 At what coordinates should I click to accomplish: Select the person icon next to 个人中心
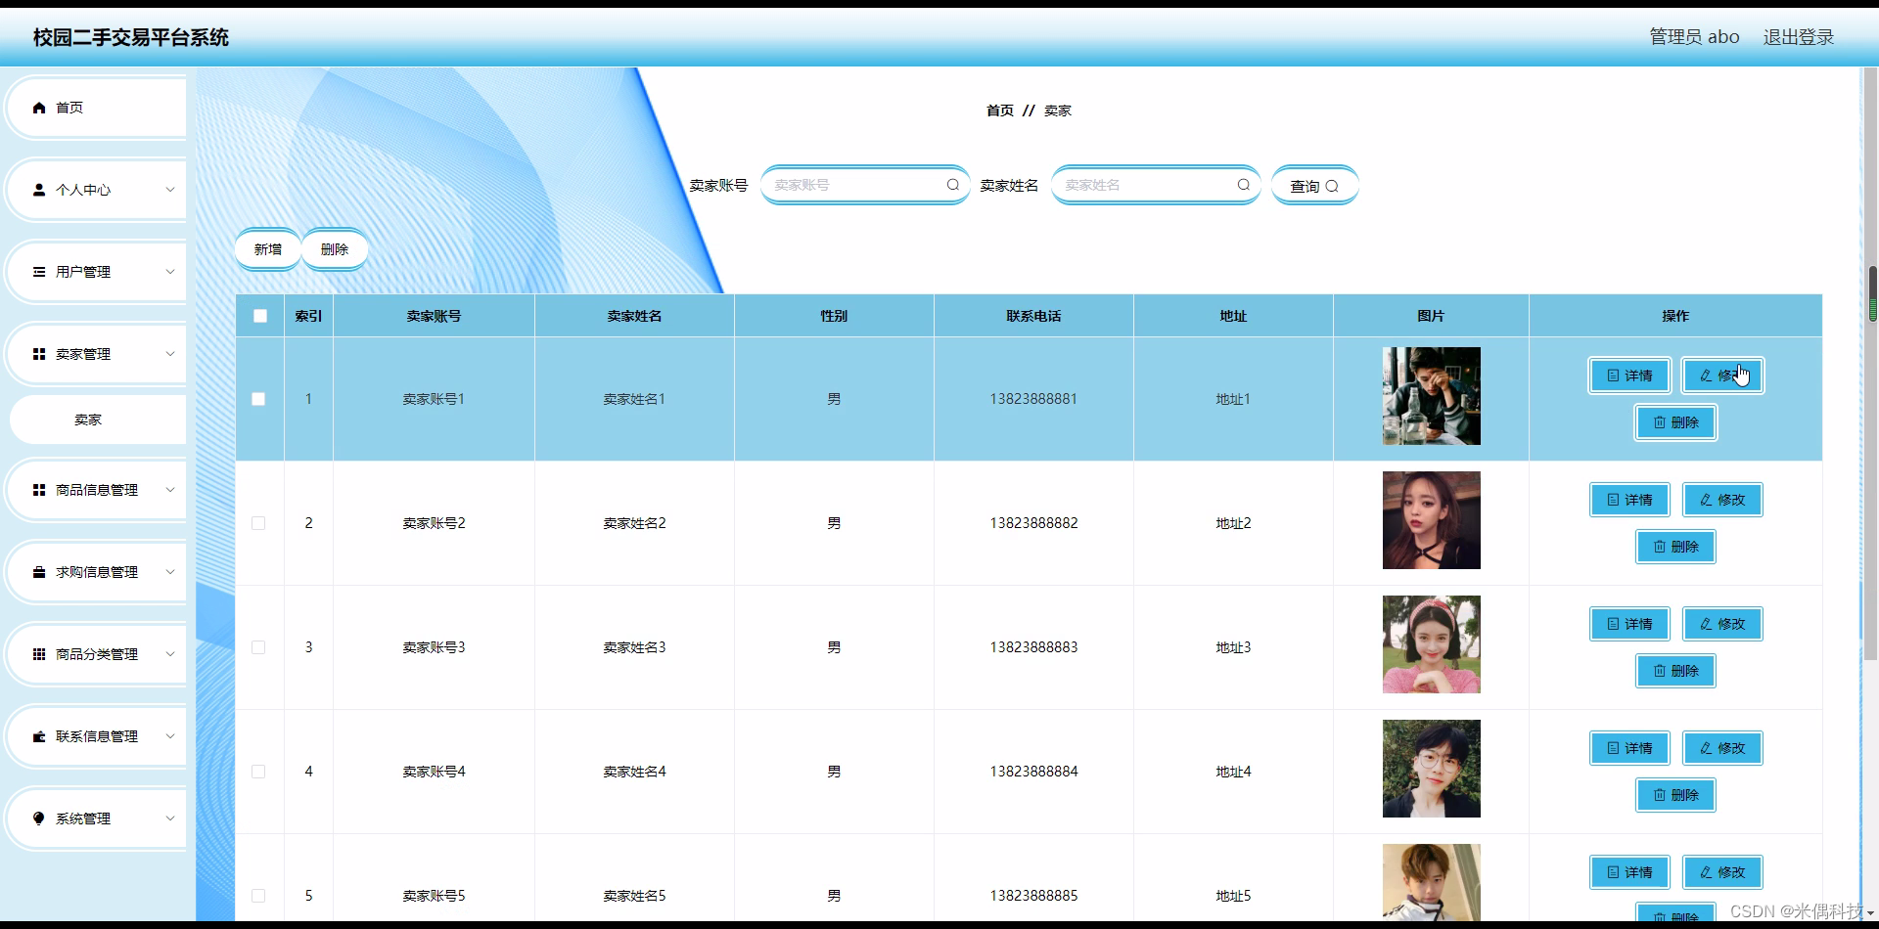tap(39, 189)
